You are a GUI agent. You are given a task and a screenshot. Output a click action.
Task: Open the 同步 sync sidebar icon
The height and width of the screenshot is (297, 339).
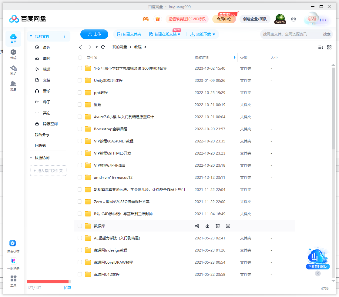13,70
